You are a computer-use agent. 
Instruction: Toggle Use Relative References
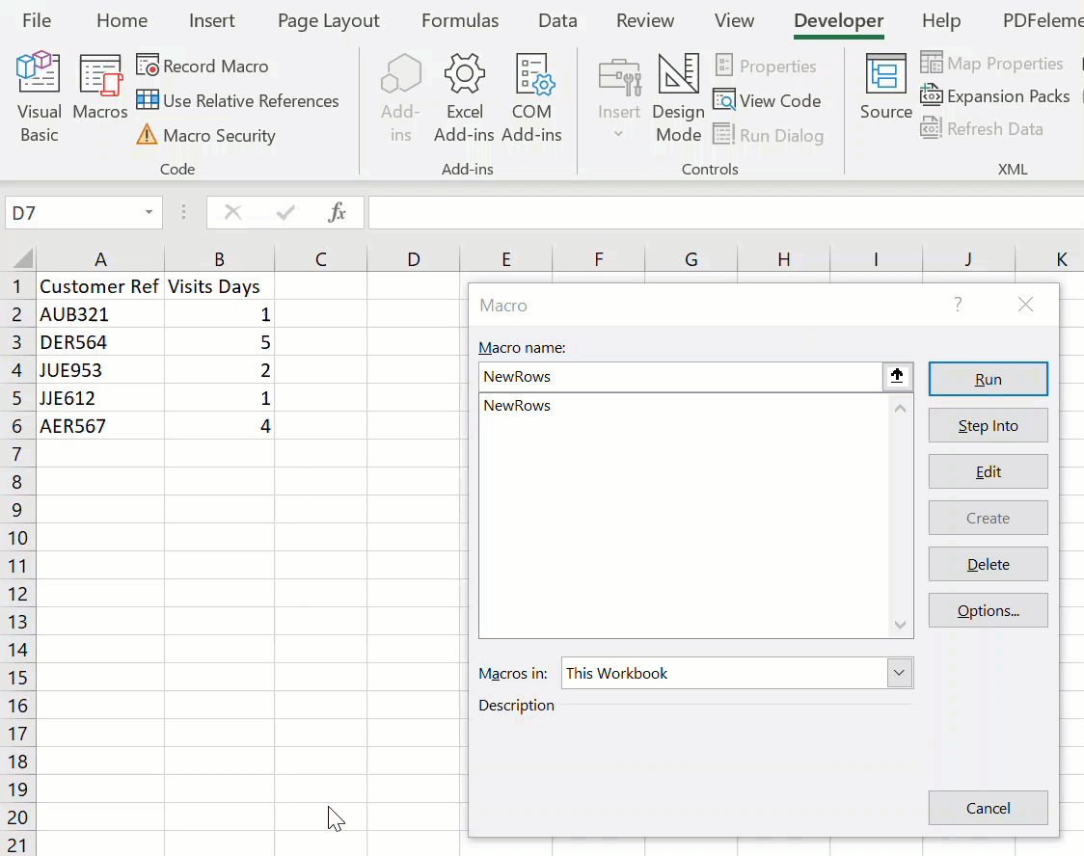click(x=237, y=101)
